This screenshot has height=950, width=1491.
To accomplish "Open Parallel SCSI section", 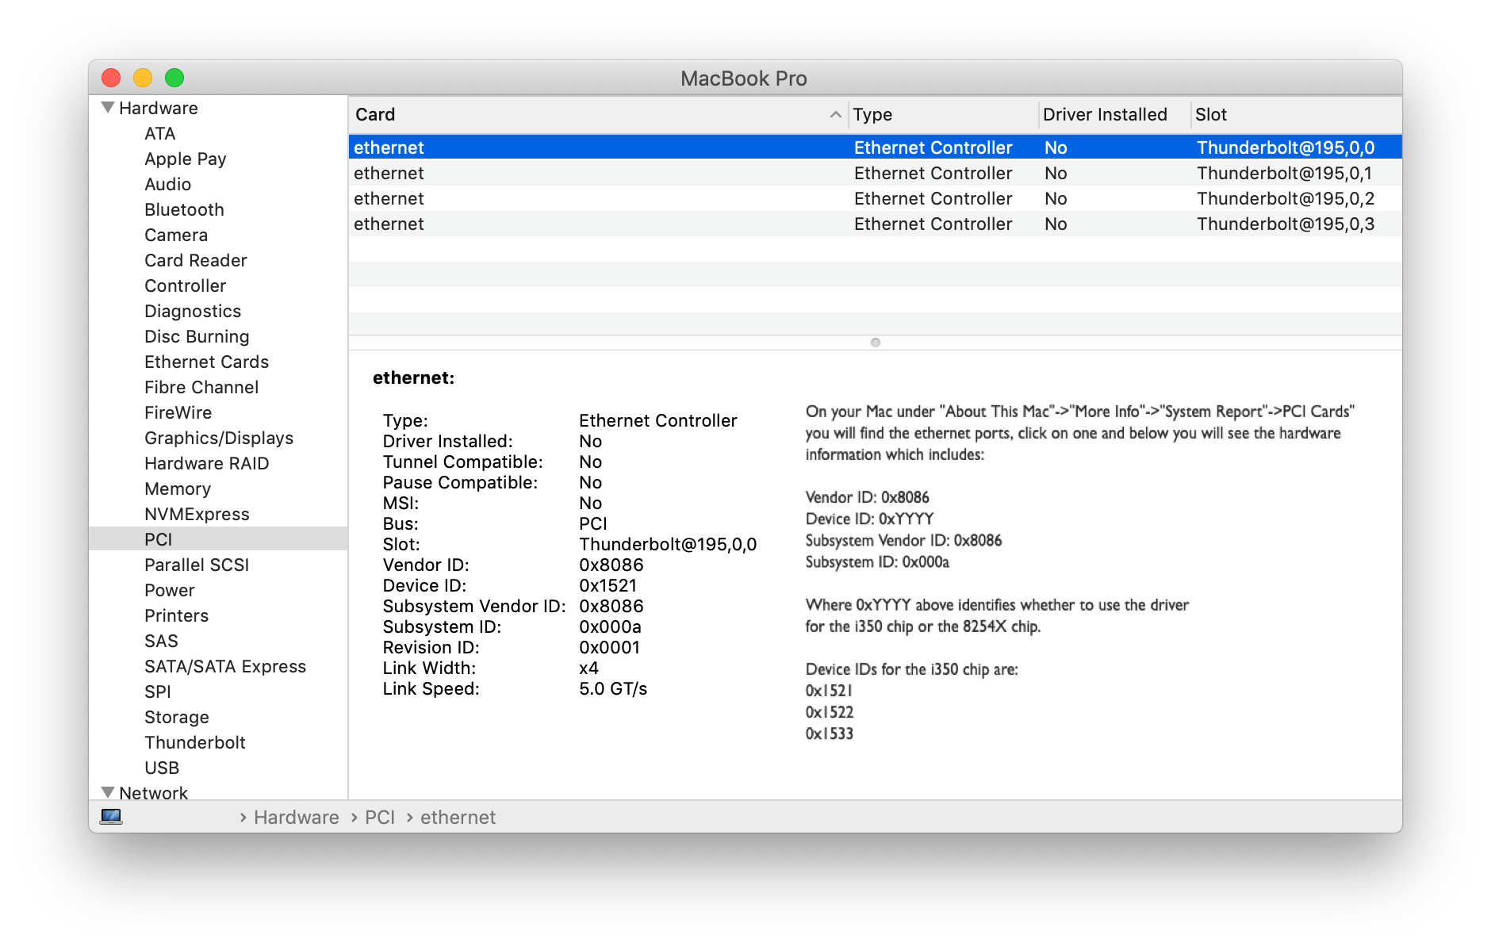I will click(x=197, y=565).
